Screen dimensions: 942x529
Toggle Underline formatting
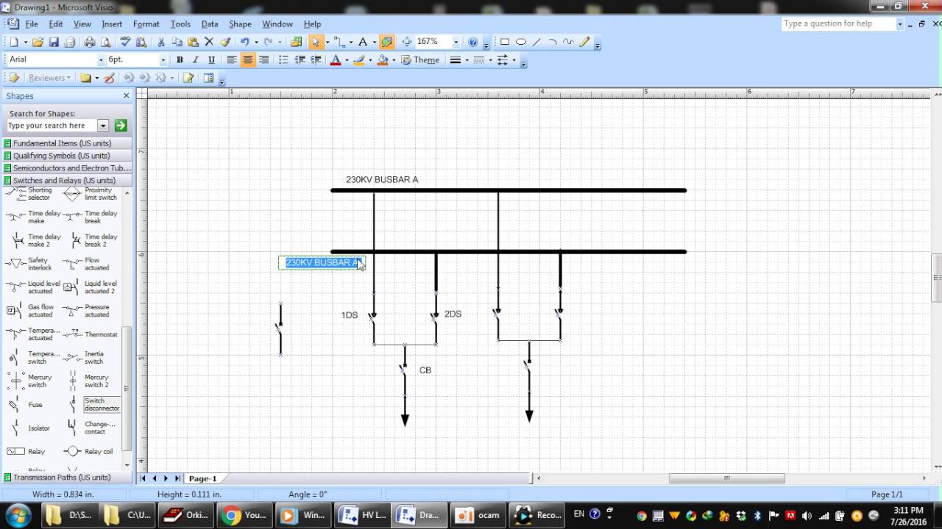(x=212, y=60)
